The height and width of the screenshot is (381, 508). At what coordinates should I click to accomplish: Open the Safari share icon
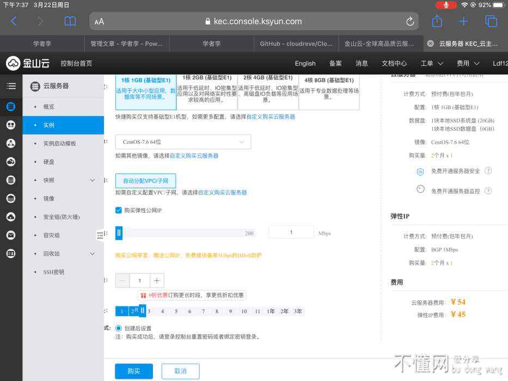pos(437,21)
